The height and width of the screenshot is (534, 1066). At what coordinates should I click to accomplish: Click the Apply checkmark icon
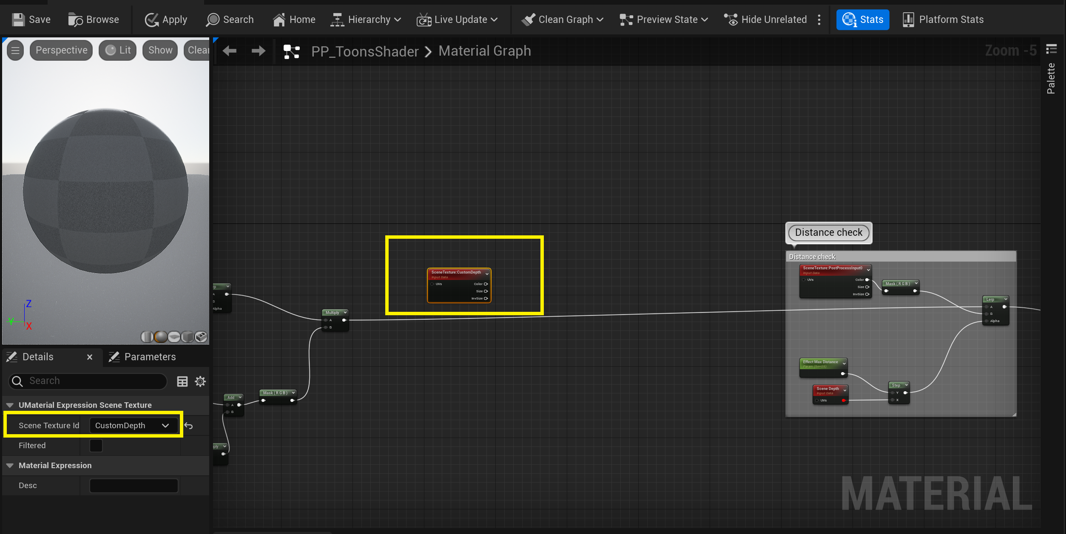tap(151, 20)
